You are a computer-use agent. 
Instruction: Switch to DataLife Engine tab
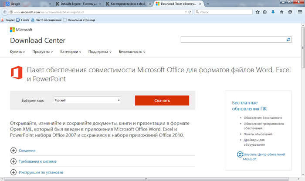79,3
